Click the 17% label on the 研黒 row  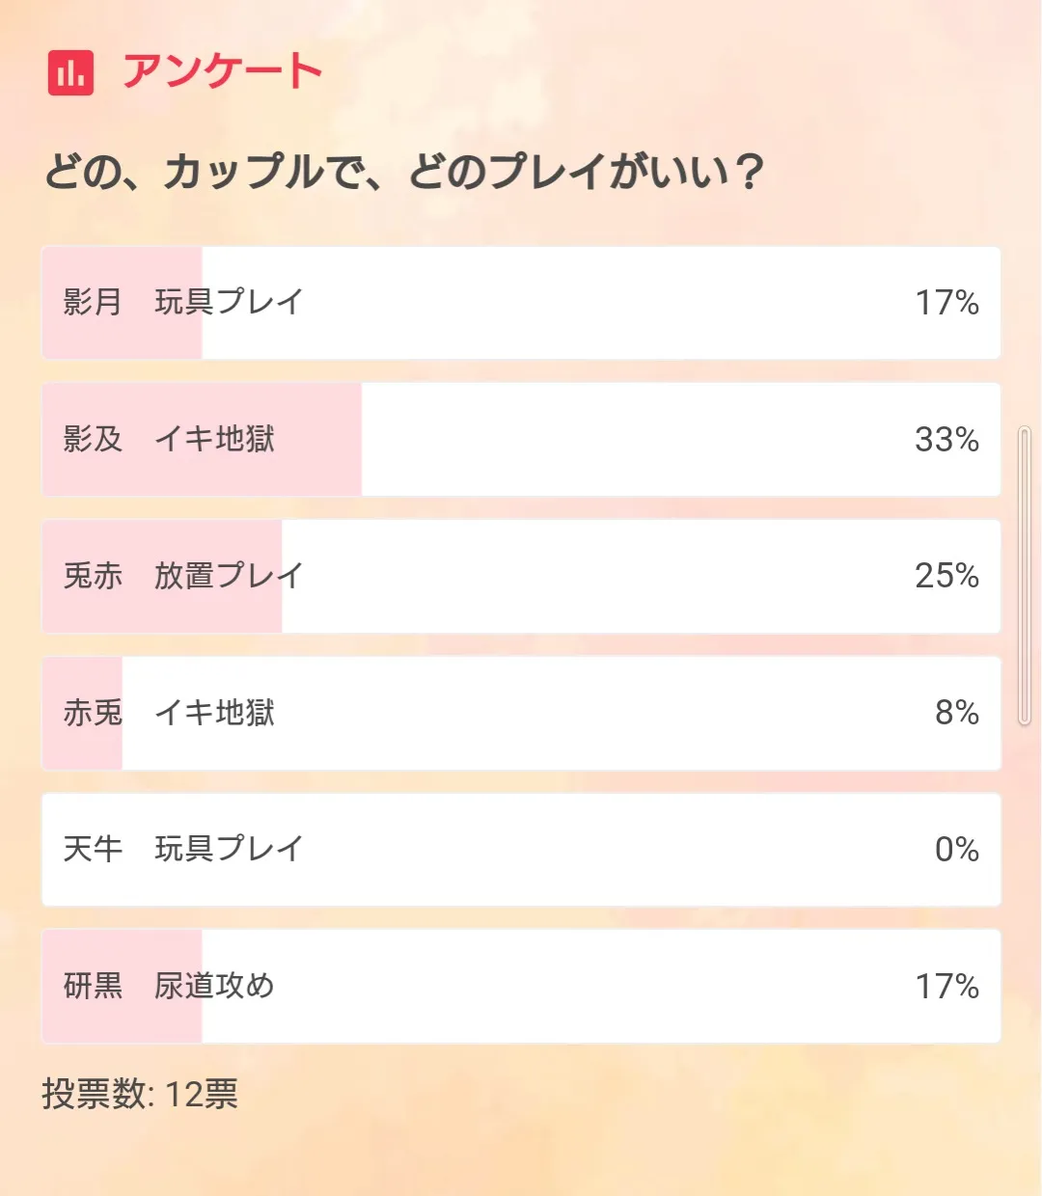coord(946,987)
